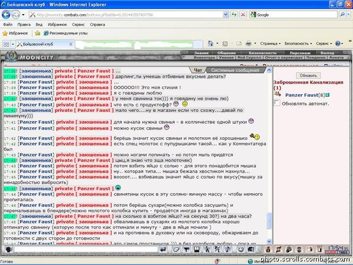Image resolution: width=353 pixels, height=265 pixels.
Task: Click the Add to favorites star icon
Action: (38, 34)
